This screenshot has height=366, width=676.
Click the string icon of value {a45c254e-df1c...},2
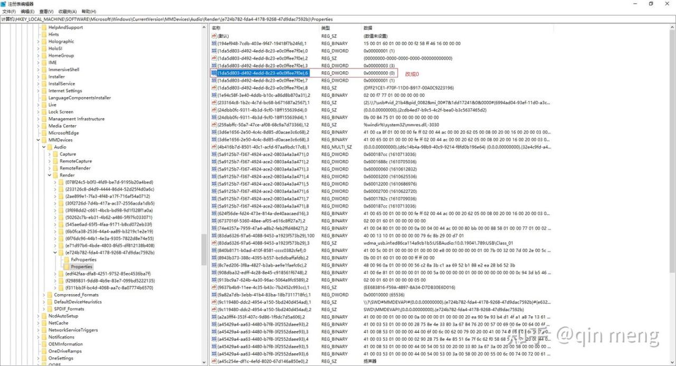click(x=214, y=361)
